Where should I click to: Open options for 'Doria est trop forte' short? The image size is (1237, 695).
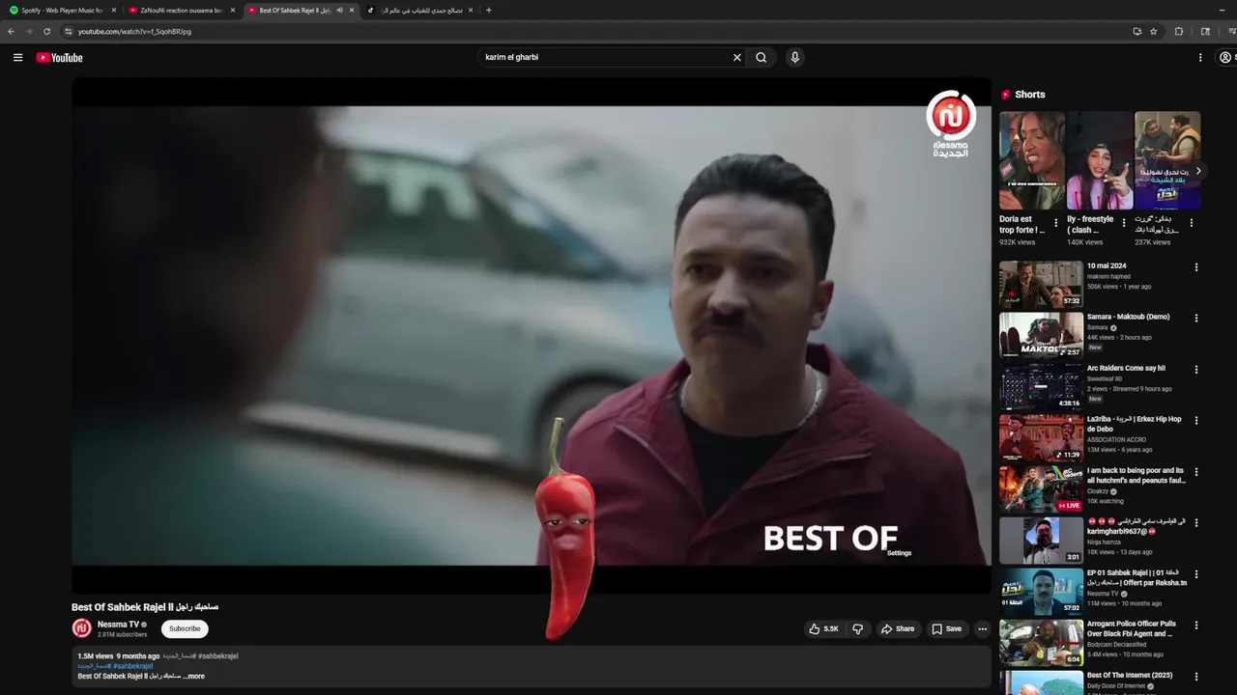point(1055,223)
